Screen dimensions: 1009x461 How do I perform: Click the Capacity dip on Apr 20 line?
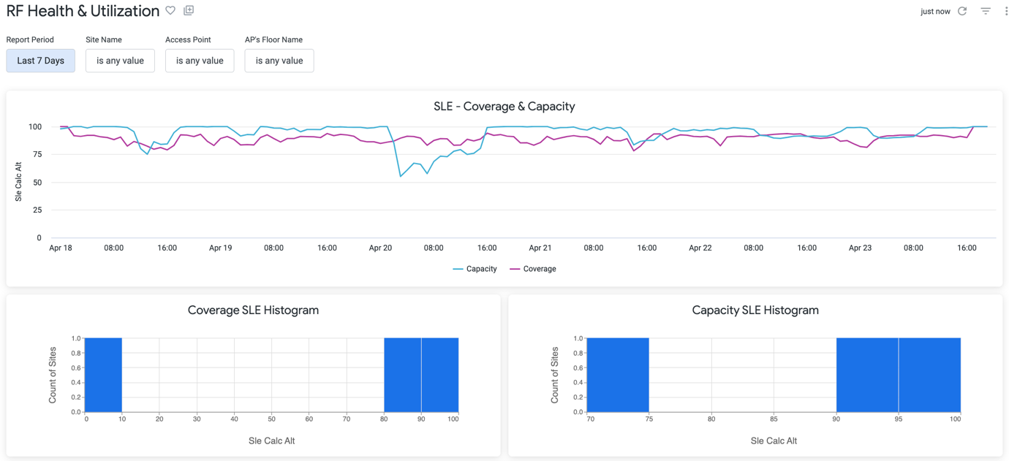click(x=401, y=175)
